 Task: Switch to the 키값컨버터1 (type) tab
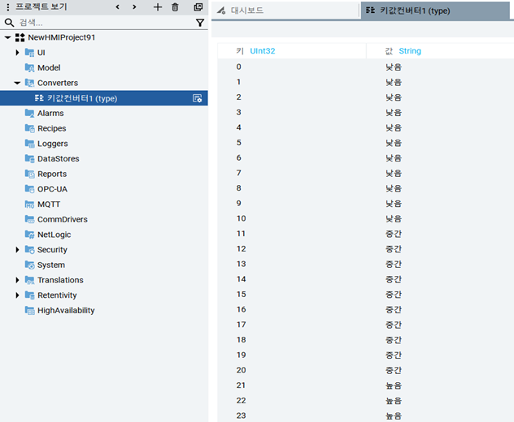[x=435, y=11]
